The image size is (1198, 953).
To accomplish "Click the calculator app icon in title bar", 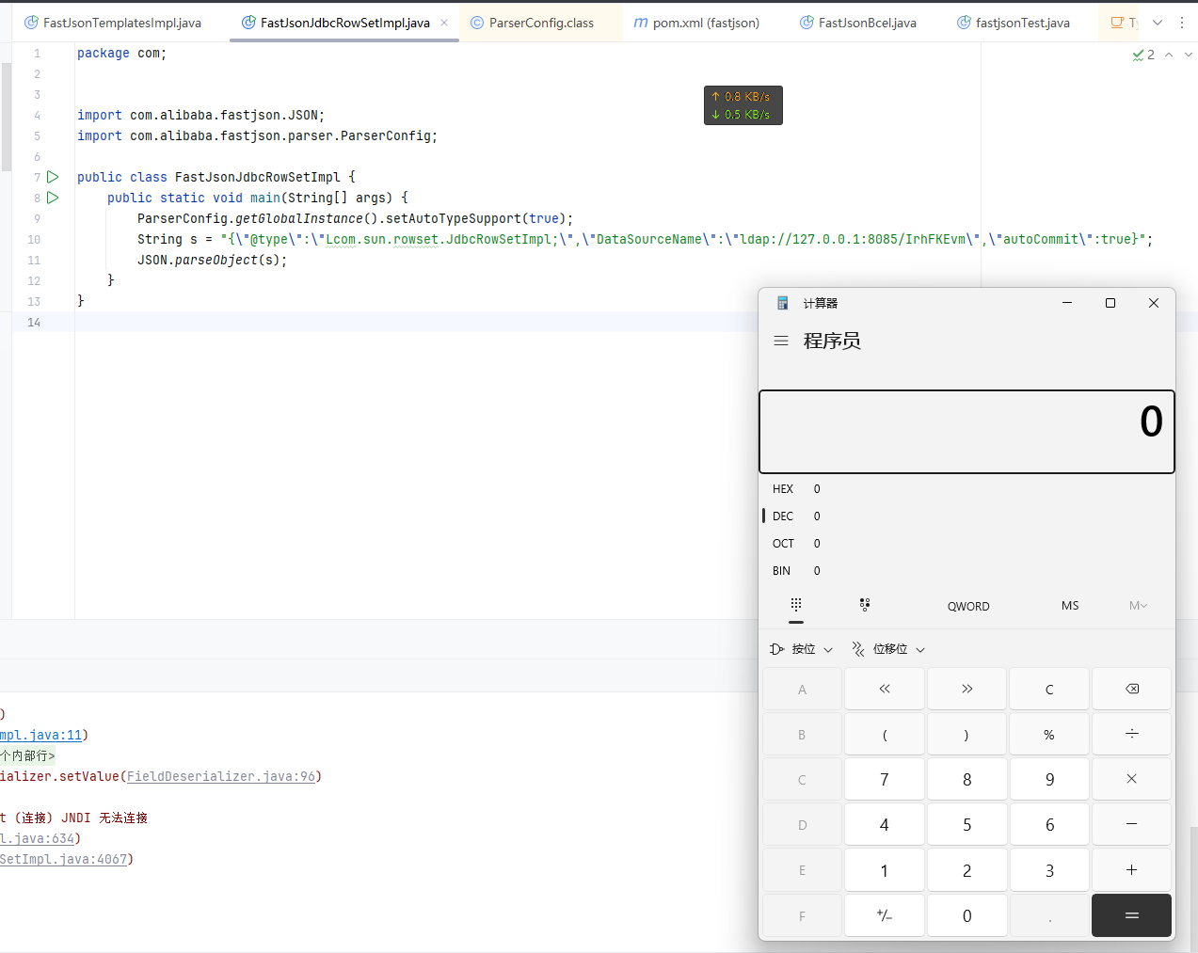I will (782, 303).
